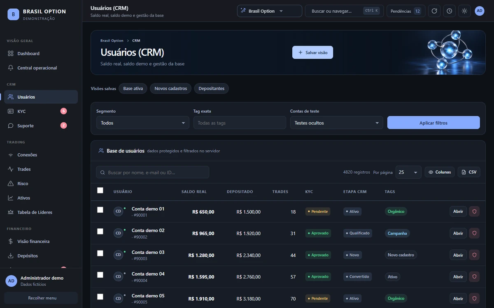Select the Base ativa saved view
Image resolution: width=494 pixels, height=308 pixels.
point(133,89)
